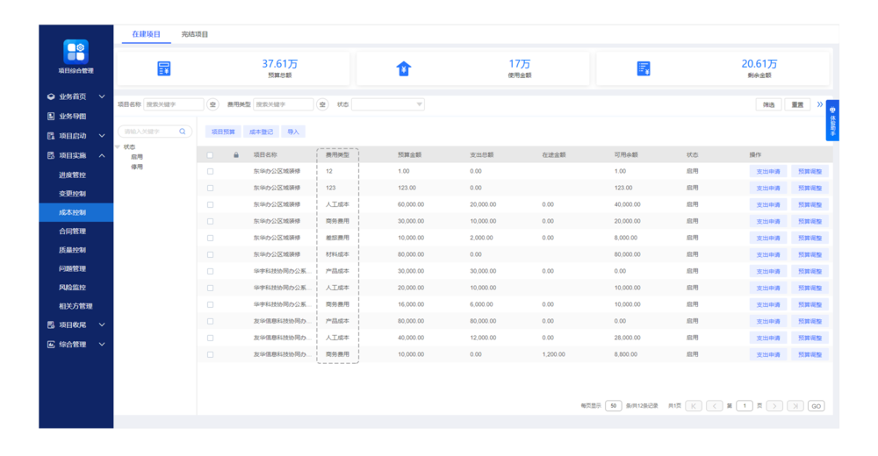Open 合同管理 in the sidebar
This screenshot has width=878, height=456.
pos(72,232)
